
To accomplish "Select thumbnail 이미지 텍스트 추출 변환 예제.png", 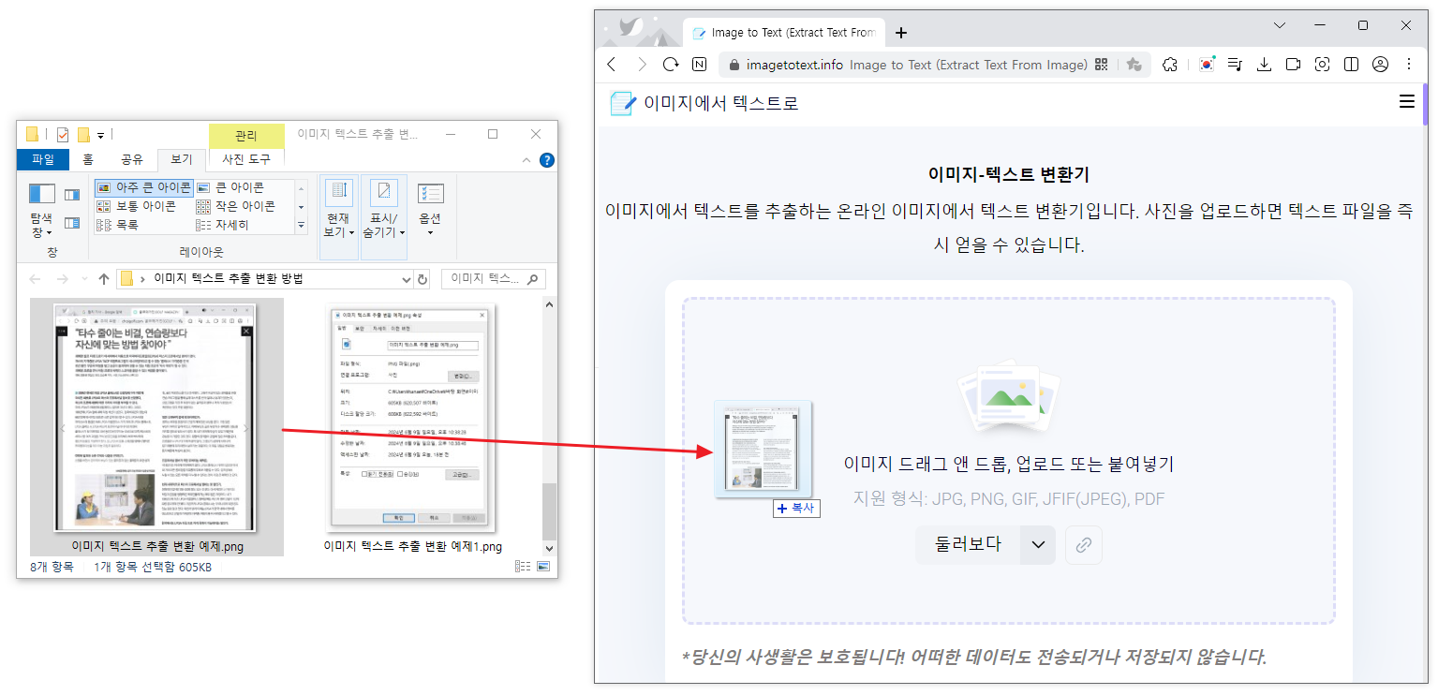I will tap(156, 427).
